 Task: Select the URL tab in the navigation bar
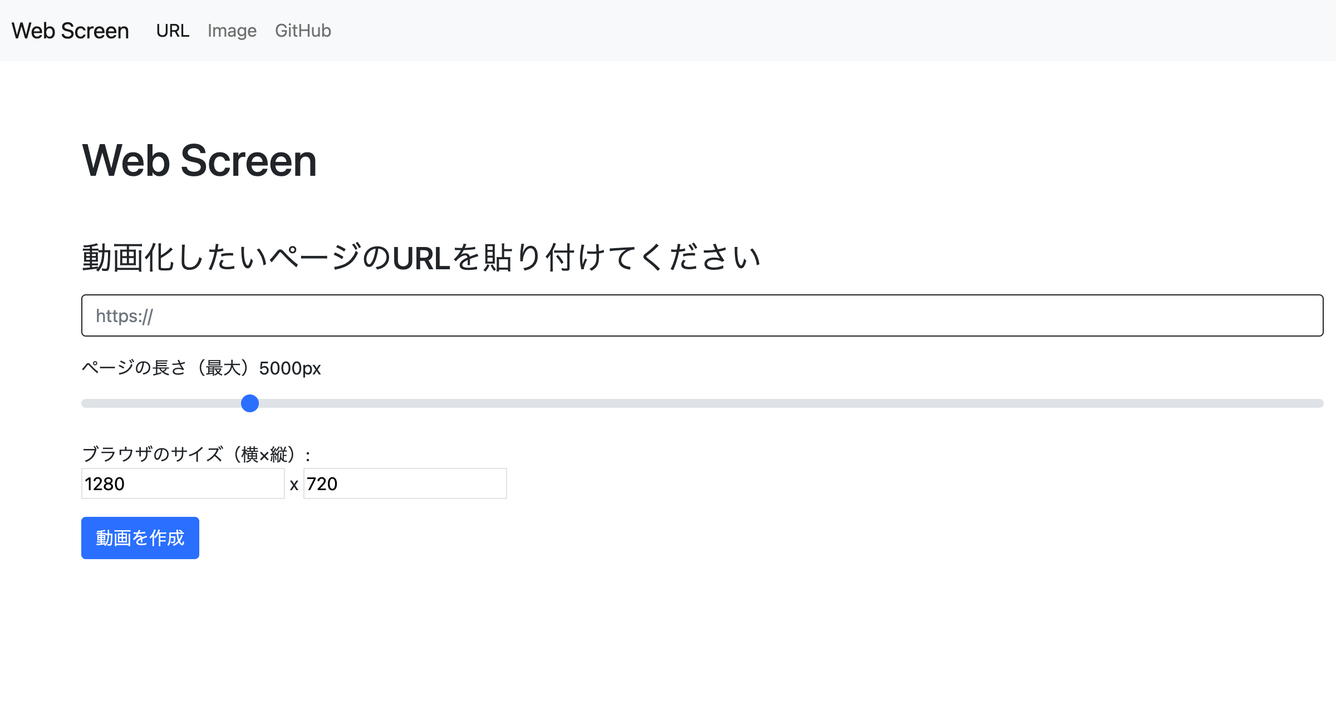173,31
